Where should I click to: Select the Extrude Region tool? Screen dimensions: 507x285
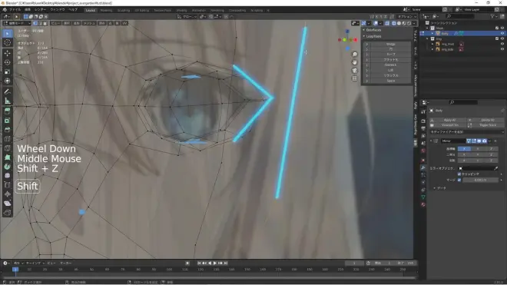coord(8,111)
